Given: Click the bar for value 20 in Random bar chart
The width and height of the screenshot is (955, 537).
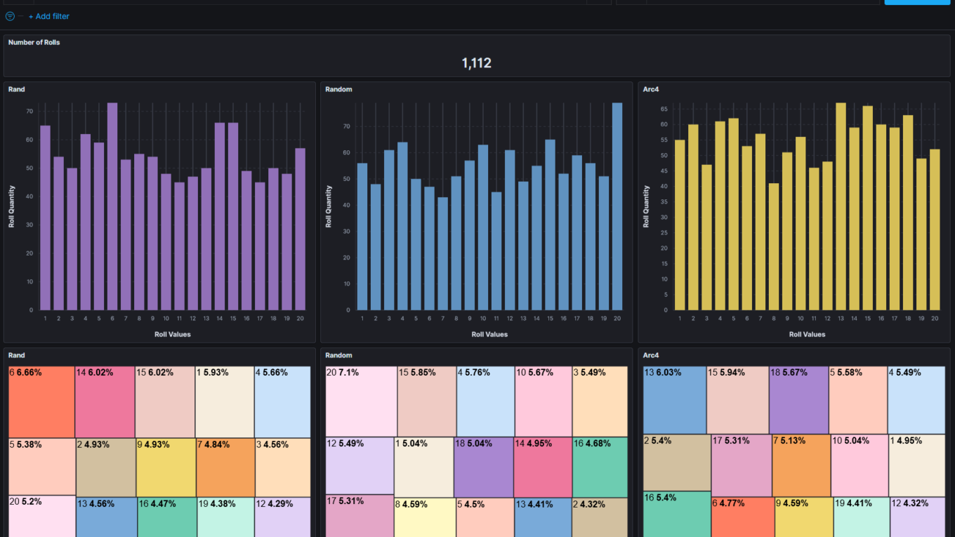Looking at the screenshot, I should coord(617,206).
